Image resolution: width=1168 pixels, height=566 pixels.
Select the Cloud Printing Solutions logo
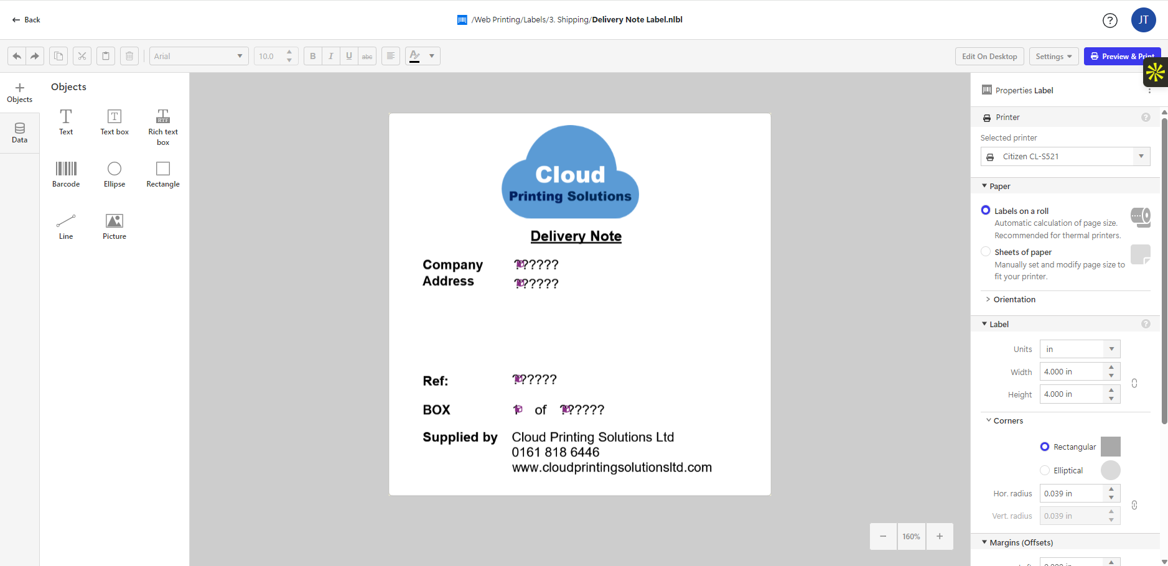[x=570, y=172]
